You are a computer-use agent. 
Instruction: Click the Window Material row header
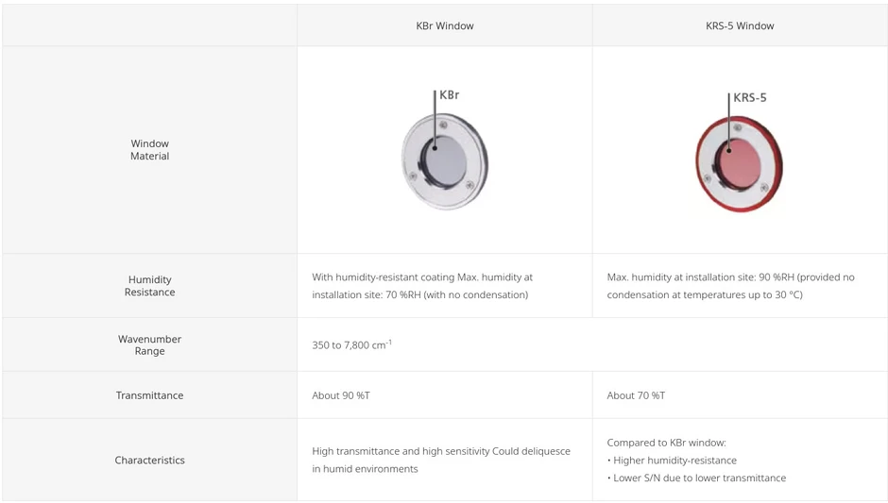(x=149, y=150)
